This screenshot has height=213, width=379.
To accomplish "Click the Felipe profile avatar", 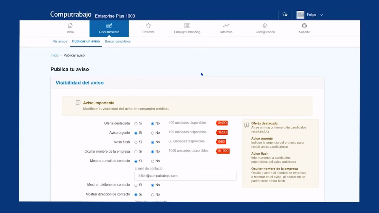I will point(300,15).
